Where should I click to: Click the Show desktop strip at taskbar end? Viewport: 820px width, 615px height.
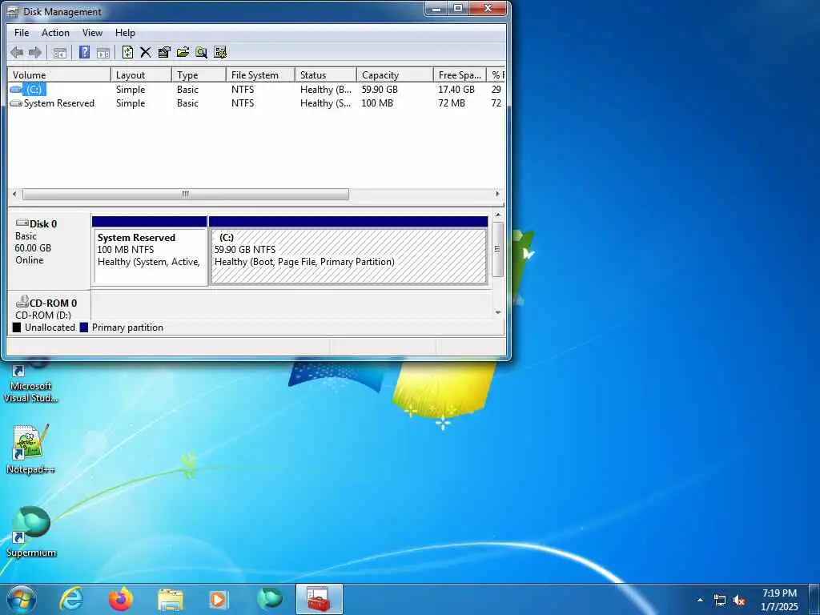[814, 600]
